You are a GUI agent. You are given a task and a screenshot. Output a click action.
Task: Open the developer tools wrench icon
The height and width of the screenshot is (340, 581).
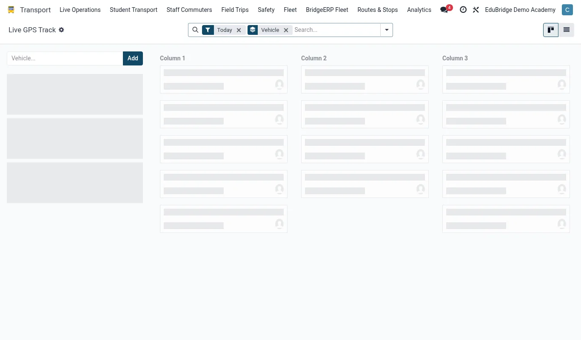(x=476, y=10)
